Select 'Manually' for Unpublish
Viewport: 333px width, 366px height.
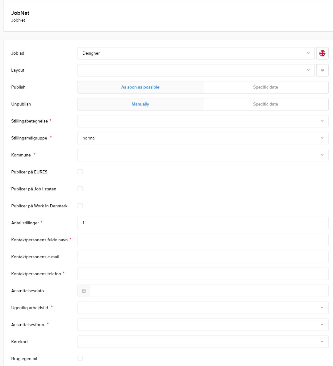click(140, 104)
